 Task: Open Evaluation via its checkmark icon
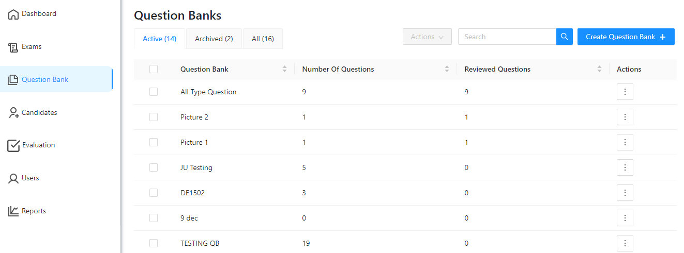(13, 146)
